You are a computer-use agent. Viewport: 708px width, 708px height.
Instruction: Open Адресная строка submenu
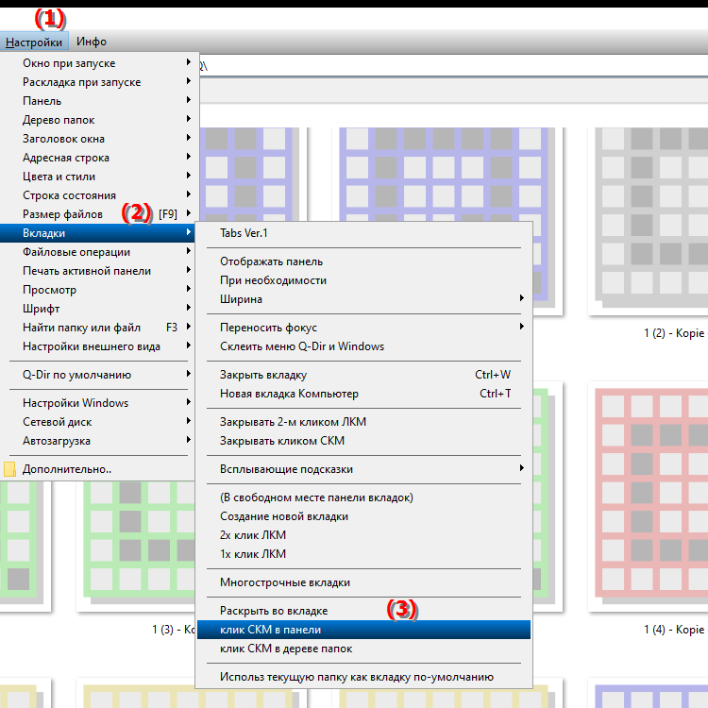[98, 158]
